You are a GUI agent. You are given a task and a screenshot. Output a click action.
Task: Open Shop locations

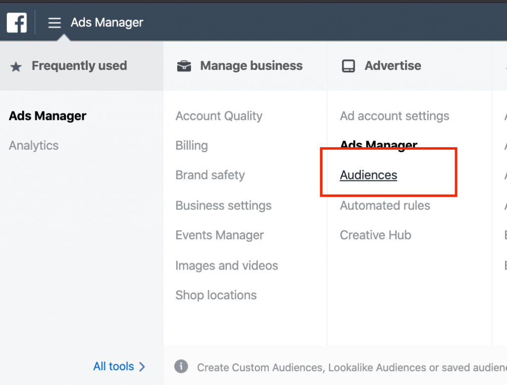pyautogui.click(x=216, y=295)
